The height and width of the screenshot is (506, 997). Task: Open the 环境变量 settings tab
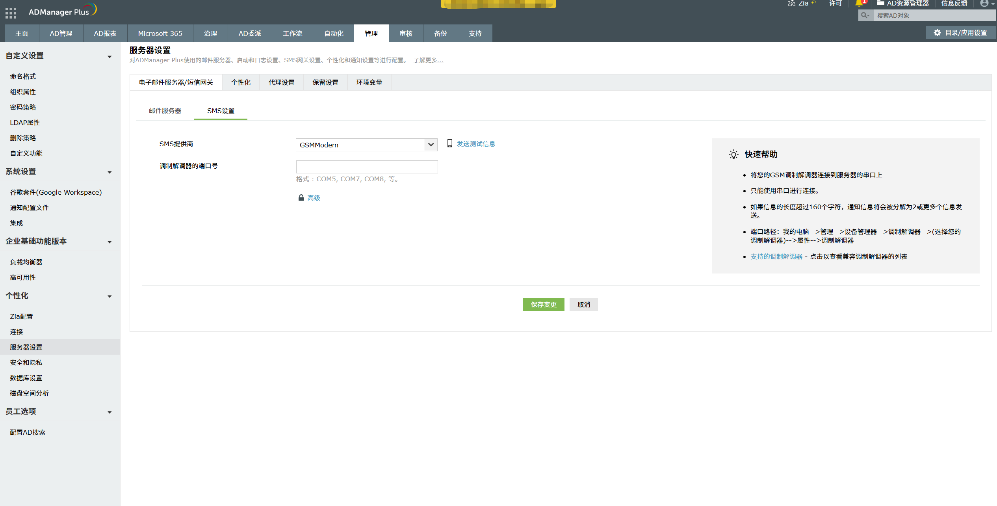369,82
